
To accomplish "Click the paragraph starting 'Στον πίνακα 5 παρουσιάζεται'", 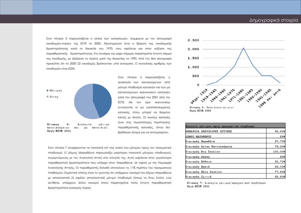I will pos(109,54).
